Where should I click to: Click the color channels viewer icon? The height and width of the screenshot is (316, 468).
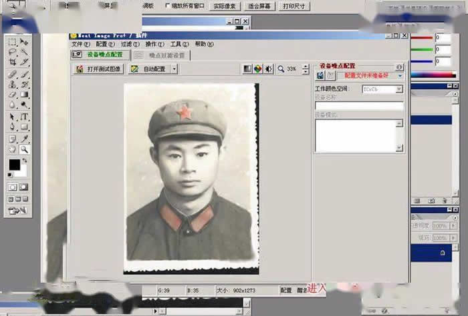(x=257, y=69)
